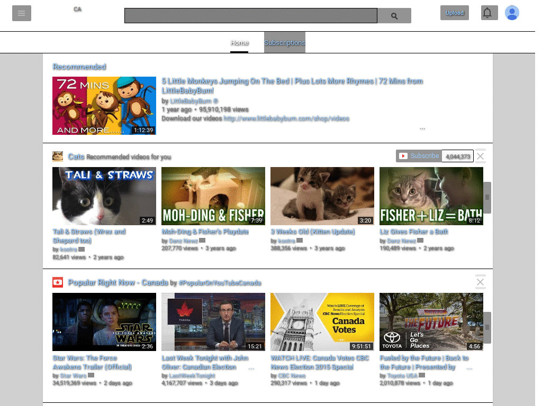Image resolution: width=542 pixels, height=406 pixels.
Task: Open Fueled by the Future title link
Action: click(x=424, y=362)
